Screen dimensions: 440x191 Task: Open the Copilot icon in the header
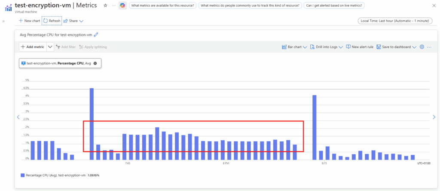click(x=122, y=6)
